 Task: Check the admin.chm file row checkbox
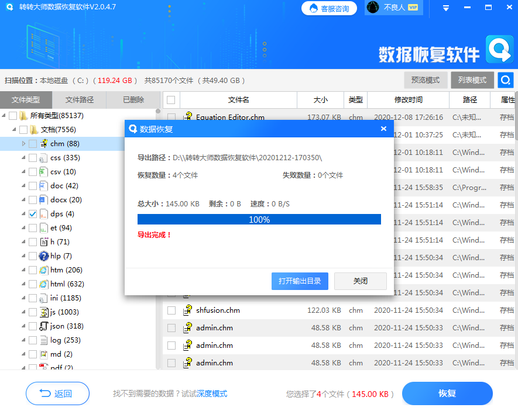[171, 328]
